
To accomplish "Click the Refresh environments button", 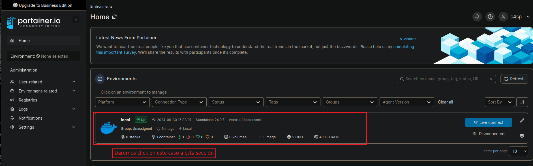I will click(514, 79).
